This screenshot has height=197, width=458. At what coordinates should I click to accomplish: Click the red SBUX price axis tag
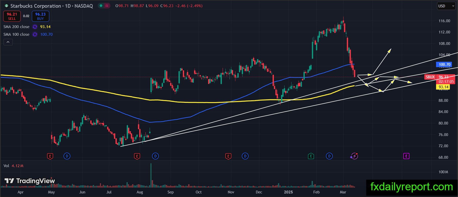coord(430,77)
